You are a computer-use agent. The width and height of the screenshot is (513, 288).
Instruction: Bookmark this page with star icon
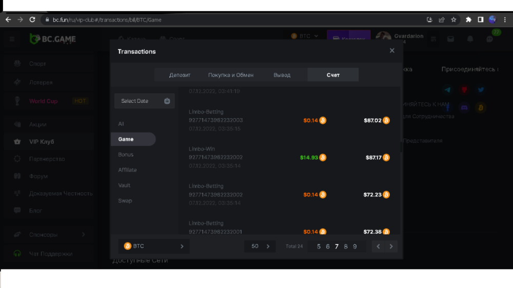453,20
